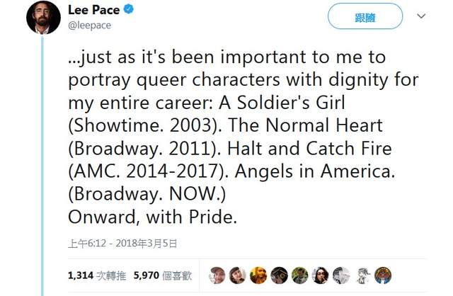The height and width of the screenshot is (296, 453).
Task: Open the seventh, grayscale liker avatar
Action: pyautogui.click(x=341, y=275)
